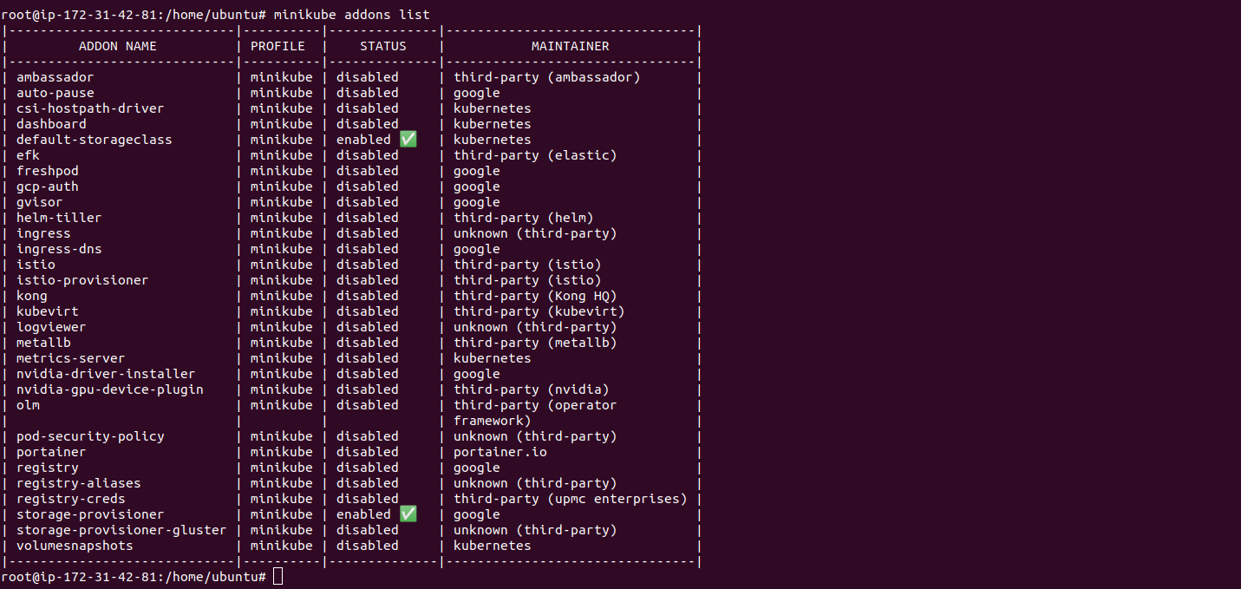Viewport: 1241px width, 589px height.
Task: Click disabled status of ambassador row
Action: click(x=367, y=77)
